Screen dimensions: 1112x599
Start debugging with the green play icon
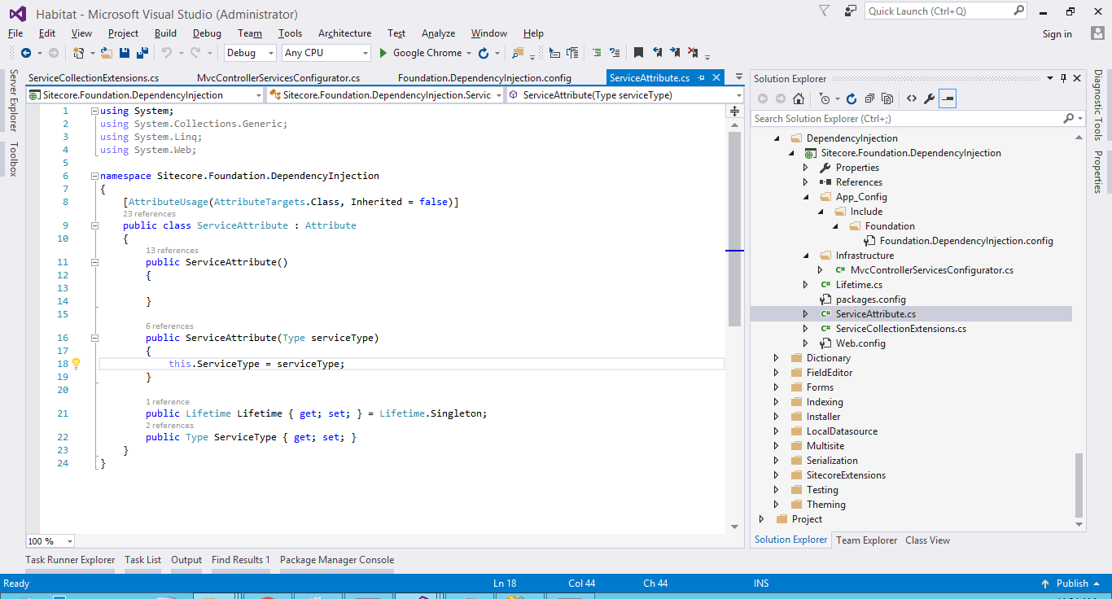coord(384,53)
